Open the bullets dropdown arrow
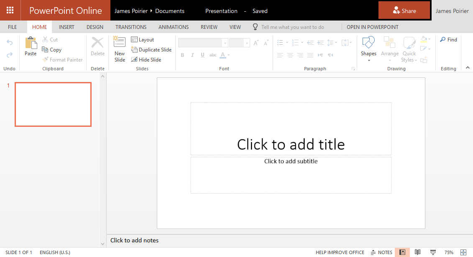Screen dimensions: 473x257 287,43
